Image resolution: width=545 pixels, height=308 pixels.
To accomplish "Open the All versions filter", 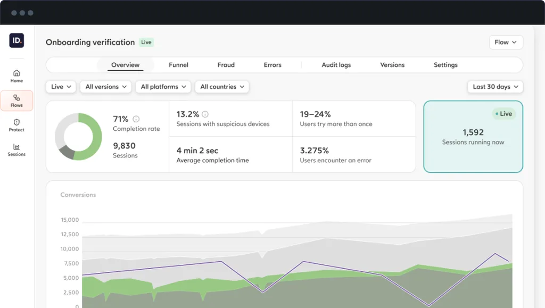I will (106, 87).
